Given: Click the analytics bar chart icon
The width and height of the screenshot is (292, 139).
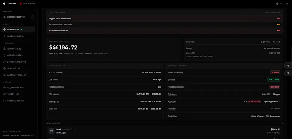Looking at the screenshot, I should (4, 36).
